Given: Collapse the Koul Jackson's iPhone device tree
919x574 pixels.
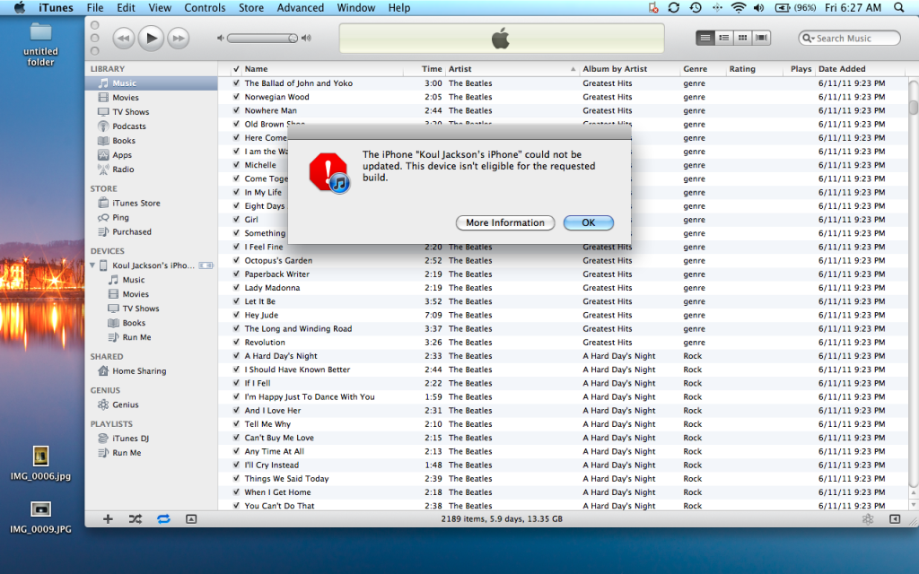Looking at the screenshot, I should [x=92, y=265].
